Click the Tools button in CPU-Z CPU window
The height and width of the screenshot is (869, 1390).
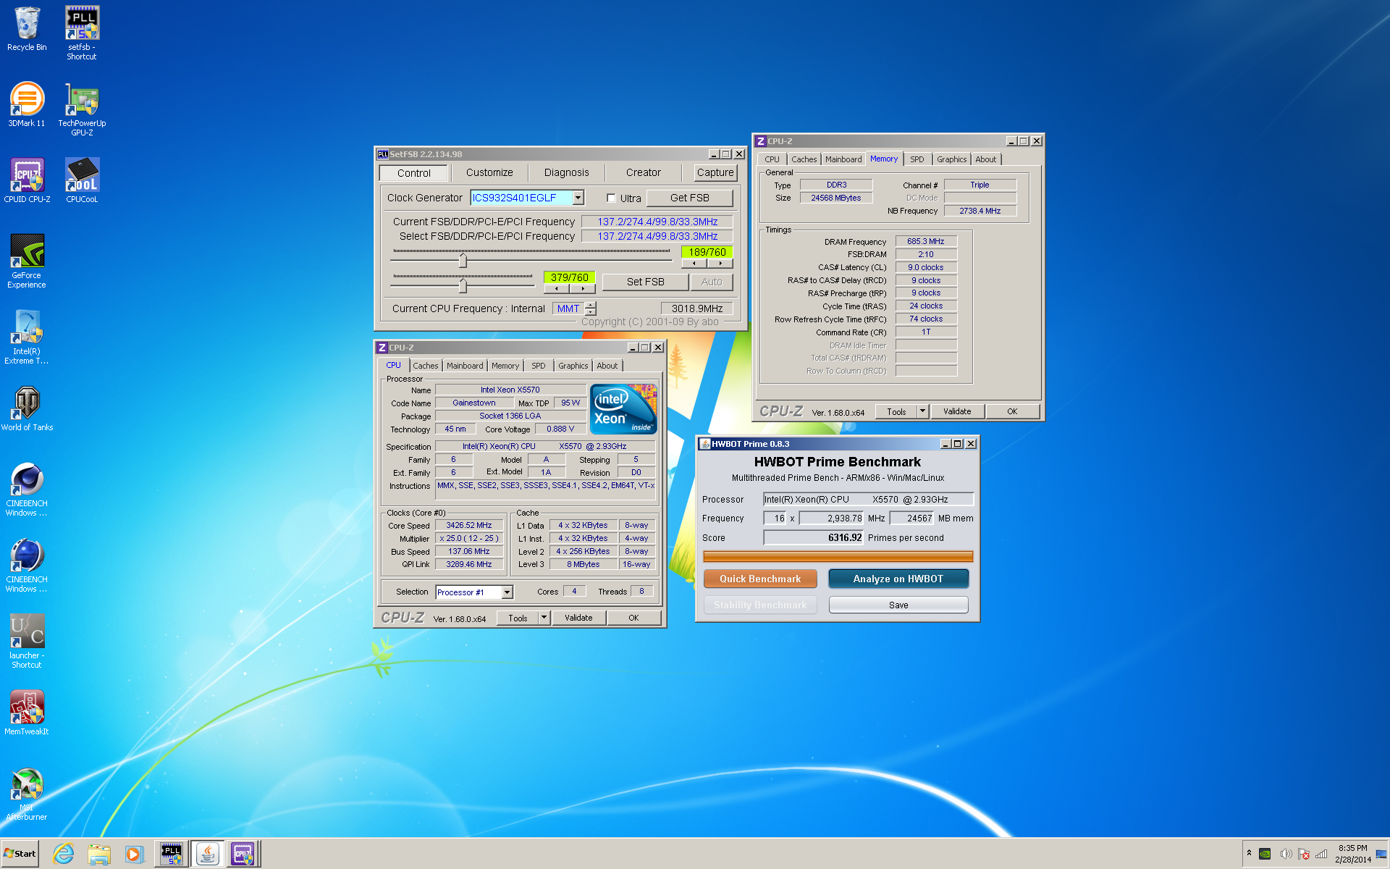pos(518,618)
